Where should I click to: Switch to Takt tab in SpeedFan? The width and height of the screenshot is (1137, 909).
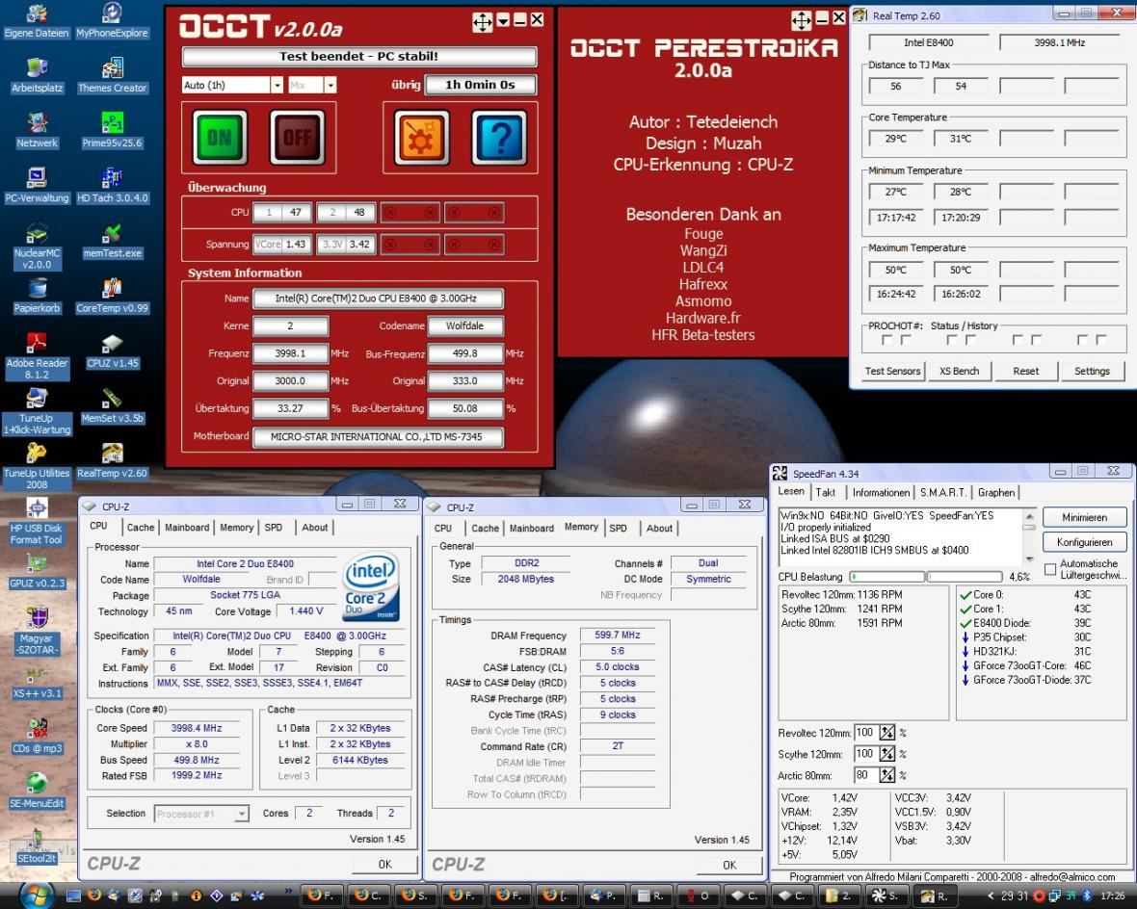coord(825,492)
